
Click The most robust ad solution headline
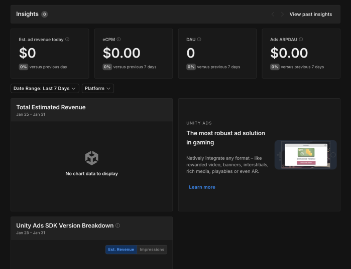pos(225,138)
